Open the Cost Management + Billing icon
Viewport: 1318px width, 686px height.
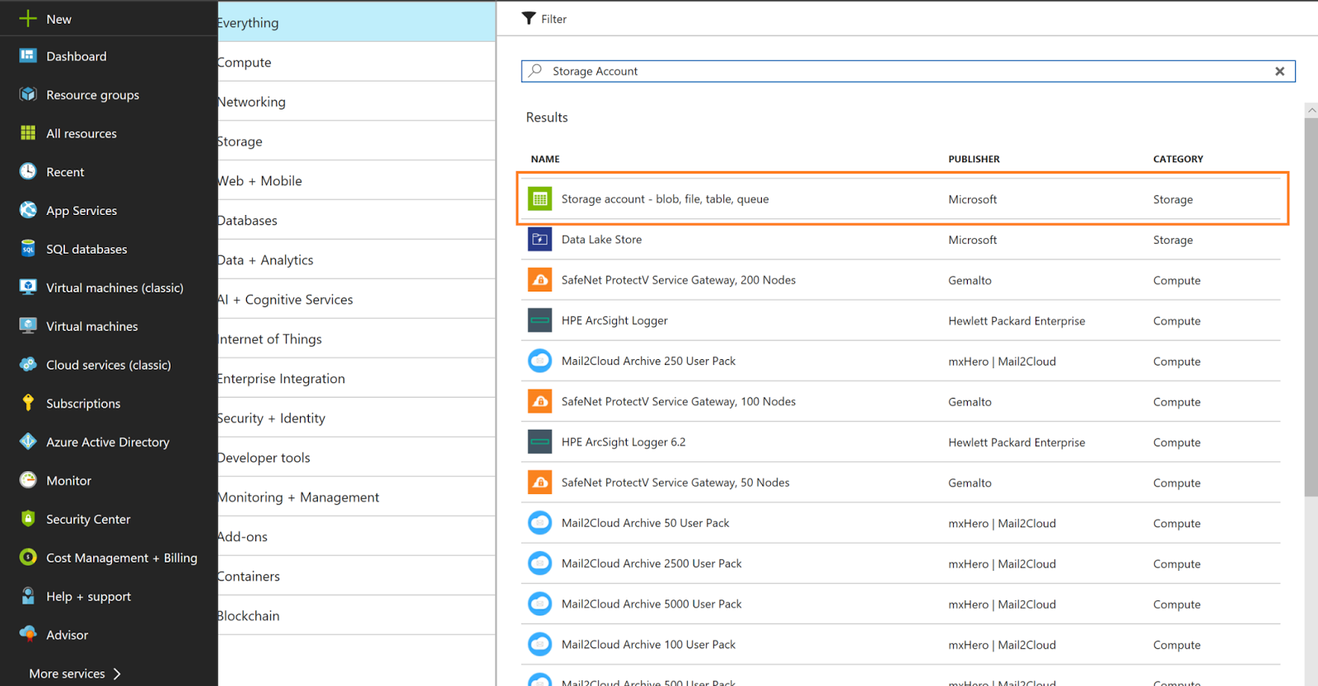pyautogui.click(x=28, y=558)
